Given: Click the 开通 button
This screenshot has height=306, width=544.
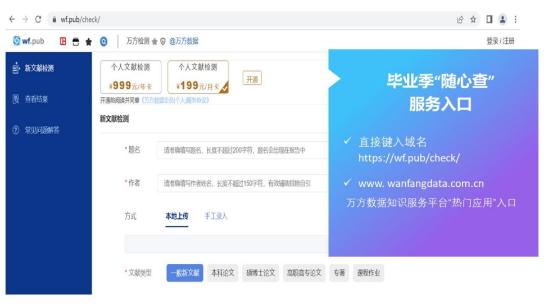Looking at the screenshot, I should click(x=252, y=79).
